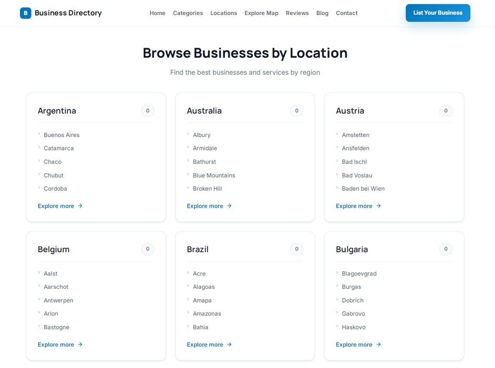Open the Australia card heading
This screenshot has height=368, width=495.
pos(204,111)
